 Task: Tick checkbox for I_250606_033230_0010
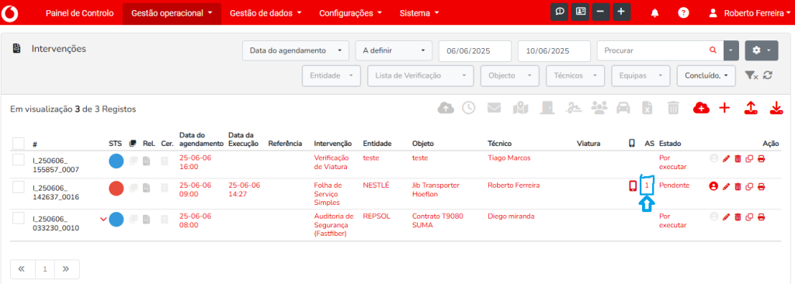(x=19, y=217)
